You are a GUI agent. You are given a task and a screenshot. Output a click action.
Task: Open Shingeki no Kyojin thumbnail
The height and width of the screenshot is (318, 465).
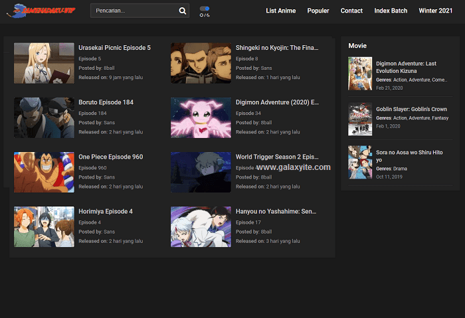pyautogui.click(x=201, y=63)
